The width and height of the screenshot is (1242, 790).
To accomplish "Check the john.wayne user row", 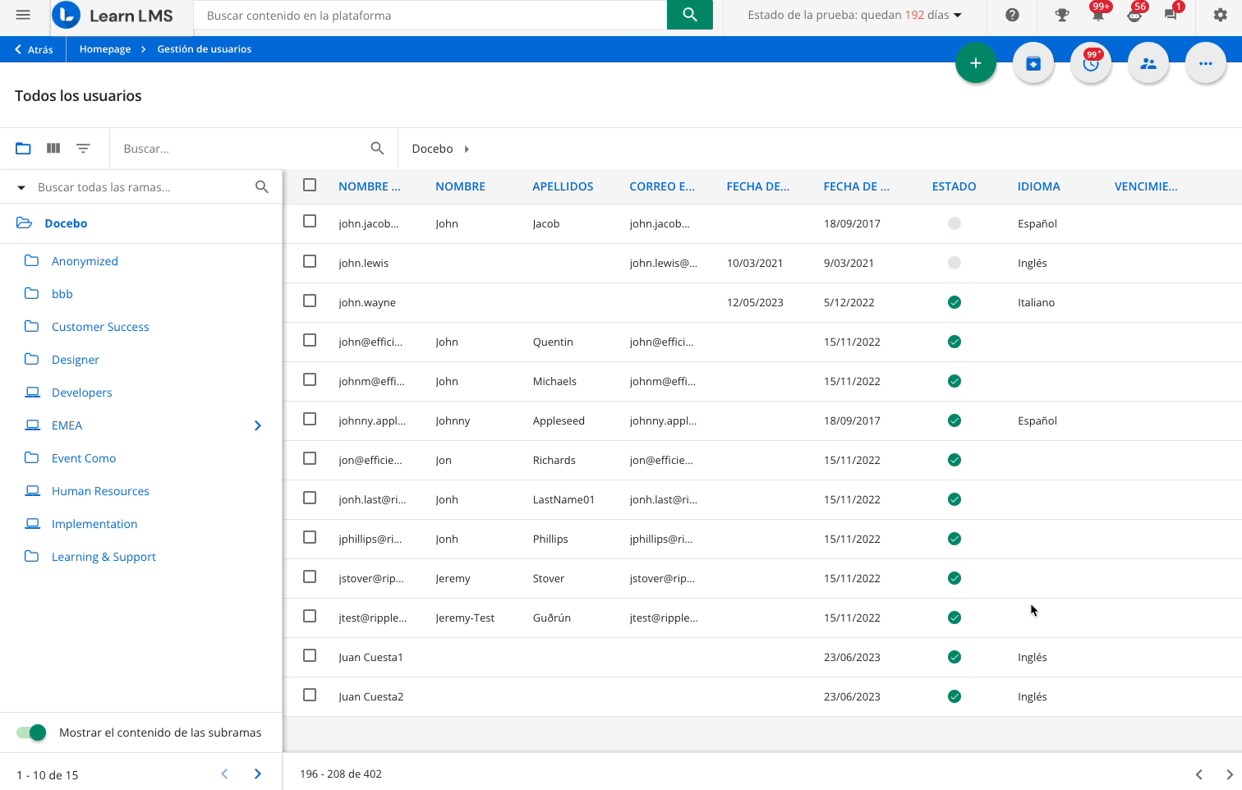I will tap(310, 301).
